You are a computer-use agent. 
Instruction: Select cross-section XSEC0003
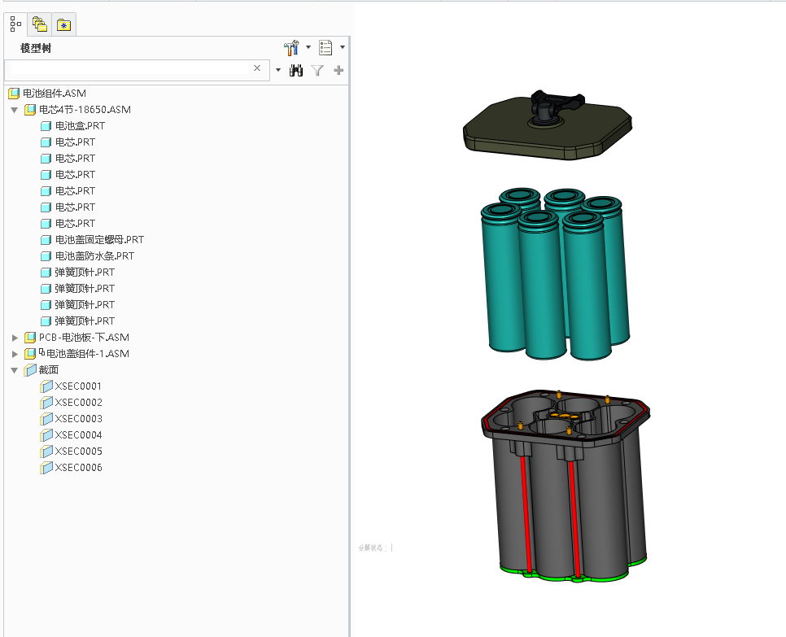(78, 418)
